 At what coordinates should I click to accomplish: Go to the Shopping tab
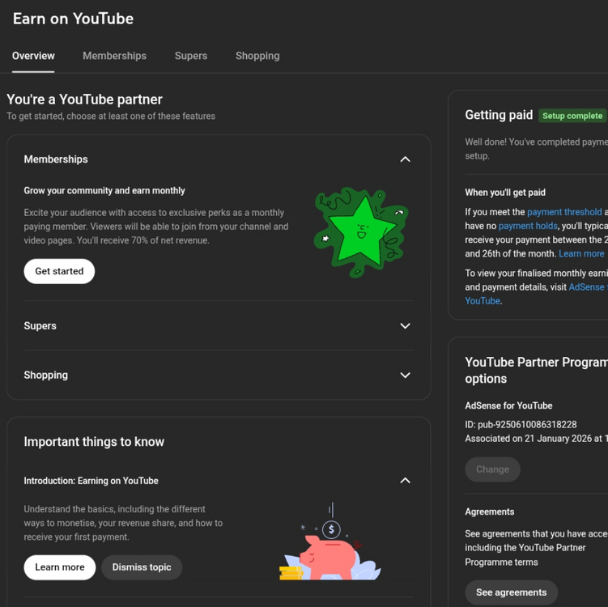(x=257, y=56)
